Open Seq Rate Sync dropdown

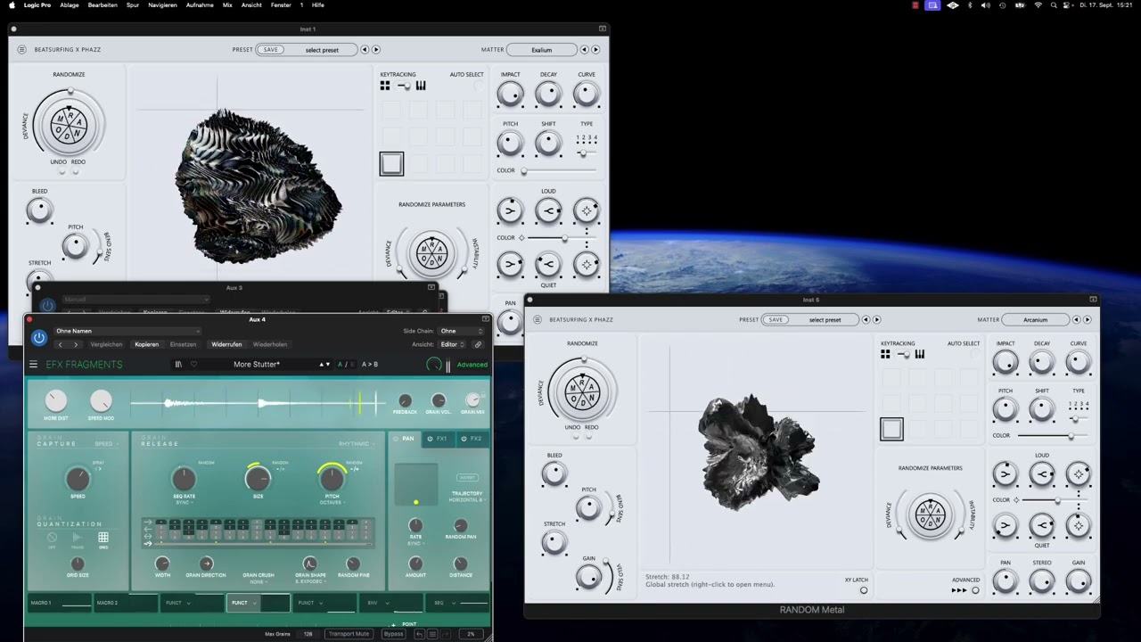pyautogui.click(x=184, y=503)
